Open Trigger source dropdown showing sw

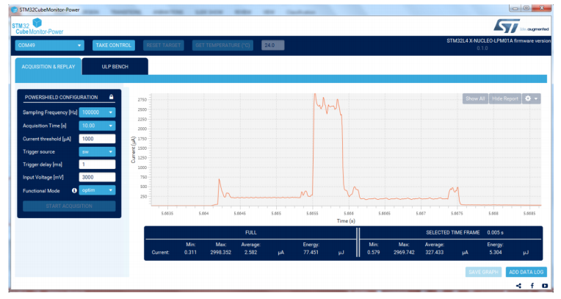click(x=97, y=152)
